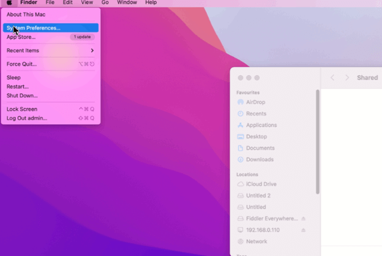Select iCloud Drive location
The width and height of the screenshot is (382, 256).
tap(261, 184)
